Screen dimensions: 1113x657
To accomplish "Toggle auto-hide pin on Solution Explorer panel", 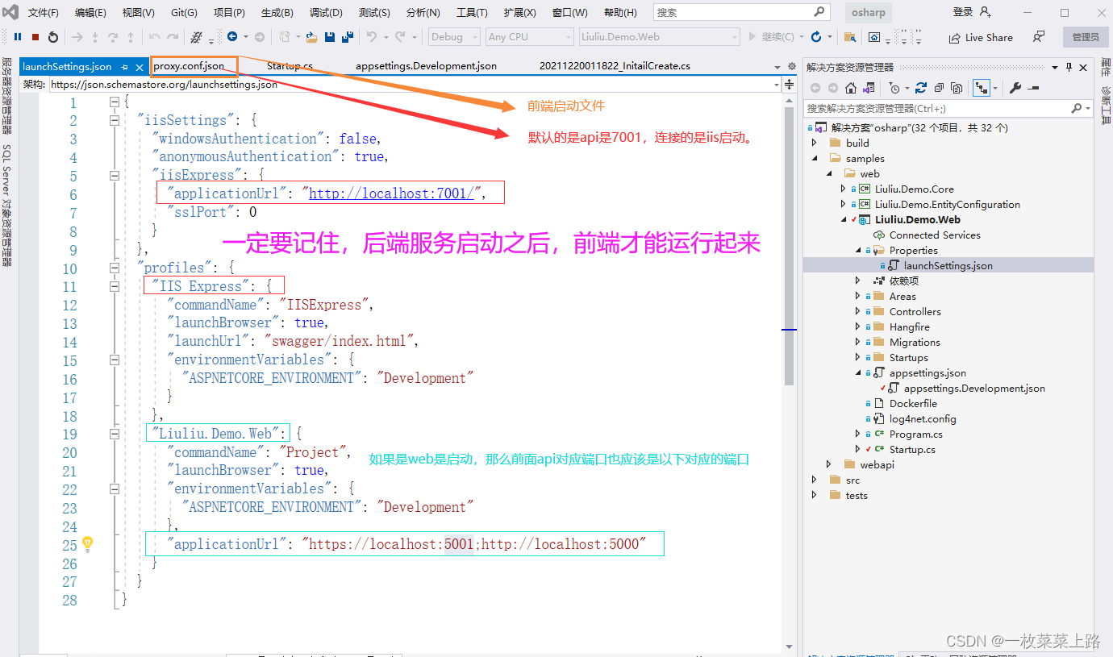I will pyautogui.click(x=1069, y=67).
